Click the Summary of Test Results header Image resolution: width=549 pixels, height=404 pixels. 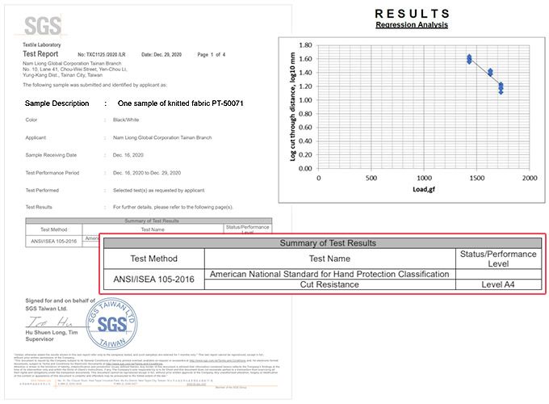click(x=322, y=243)
